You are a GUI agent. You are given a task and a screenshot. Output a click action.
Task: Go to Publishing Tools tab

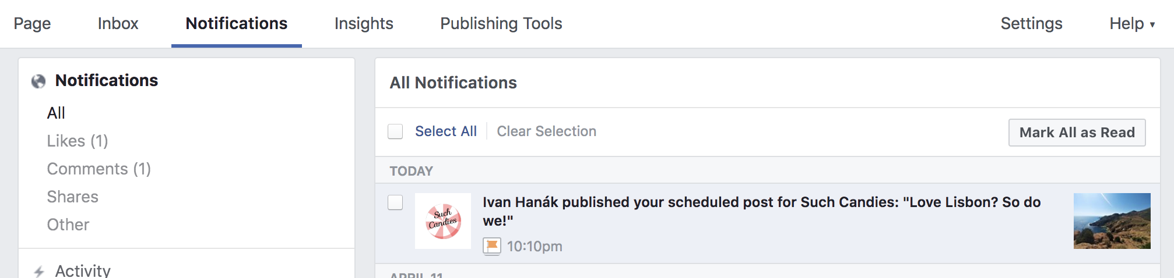pyautogui.click(x=501, y=23)
